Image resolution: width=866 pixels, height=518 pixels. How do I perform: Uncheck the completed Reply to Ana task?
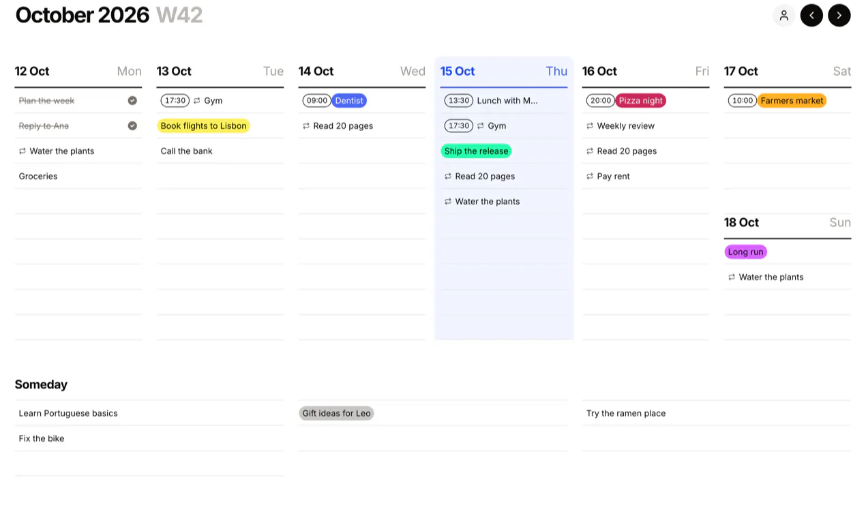(132, 126)
